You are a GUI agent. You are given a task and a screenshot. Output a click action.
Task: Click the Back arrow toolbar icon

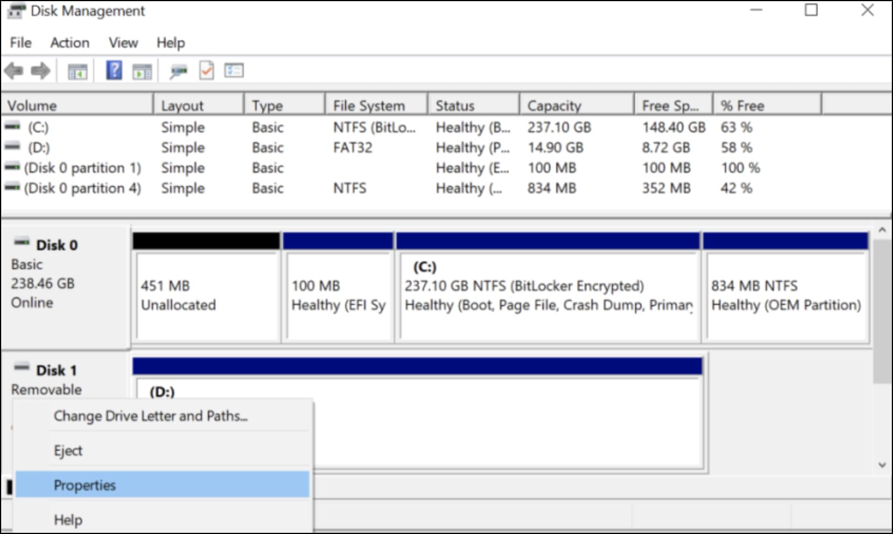tap(13, 72)
